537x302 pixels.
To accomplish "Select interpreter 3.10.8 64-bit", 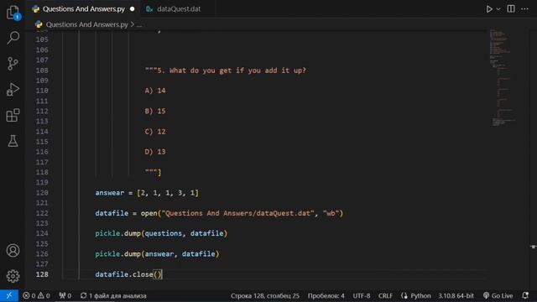I will coord(456,295).
